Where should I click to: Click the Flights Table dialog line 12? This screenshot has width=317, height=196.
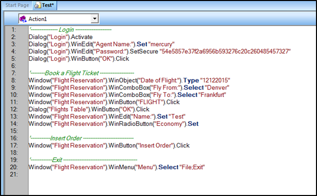pyautogui.click(x=89, y=110)
